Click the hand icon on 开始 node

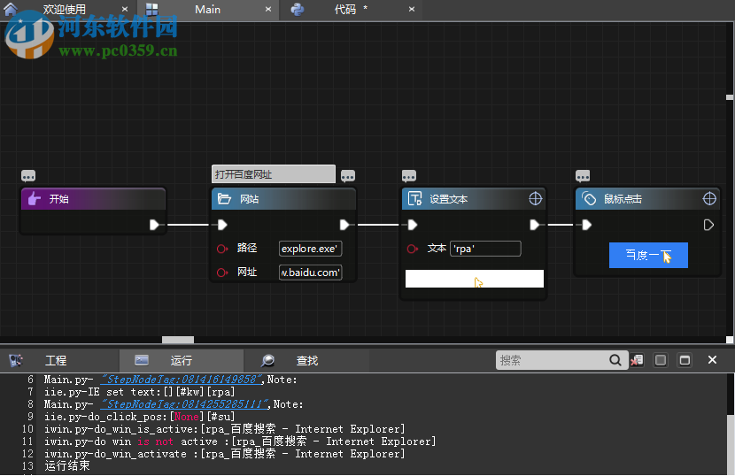coord(34,199)
